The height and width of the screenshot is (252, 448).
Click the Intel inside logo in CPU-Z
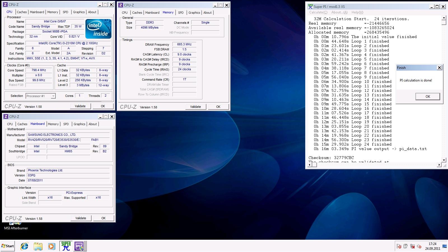[x=98, y=29]
